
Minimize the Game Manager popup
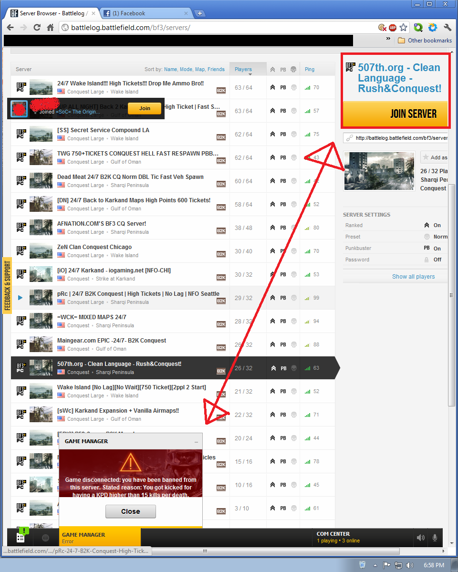(197, 442)
